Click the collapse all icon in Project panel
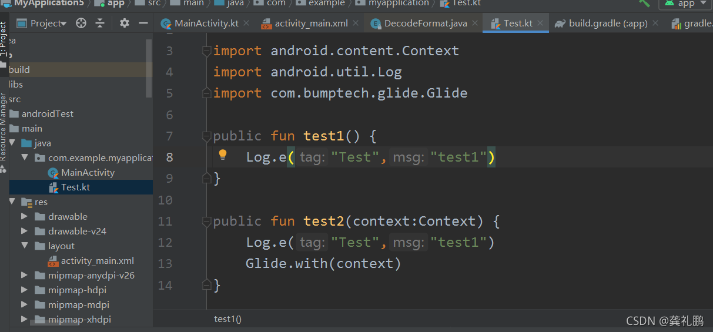713x332 pixels. [100, 24]
